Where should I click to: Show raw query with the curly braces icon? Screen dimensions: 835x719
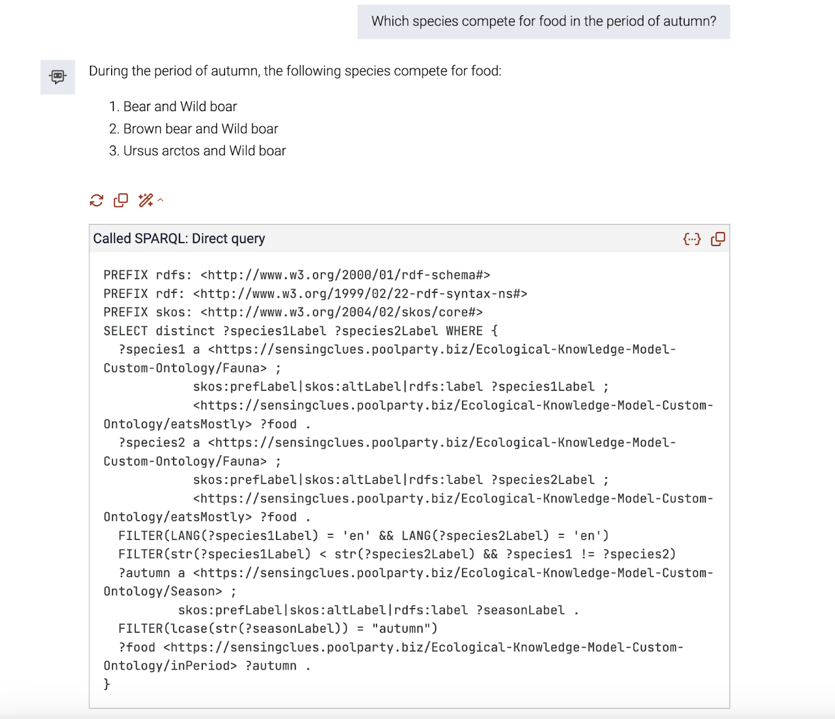click(692, 238)
